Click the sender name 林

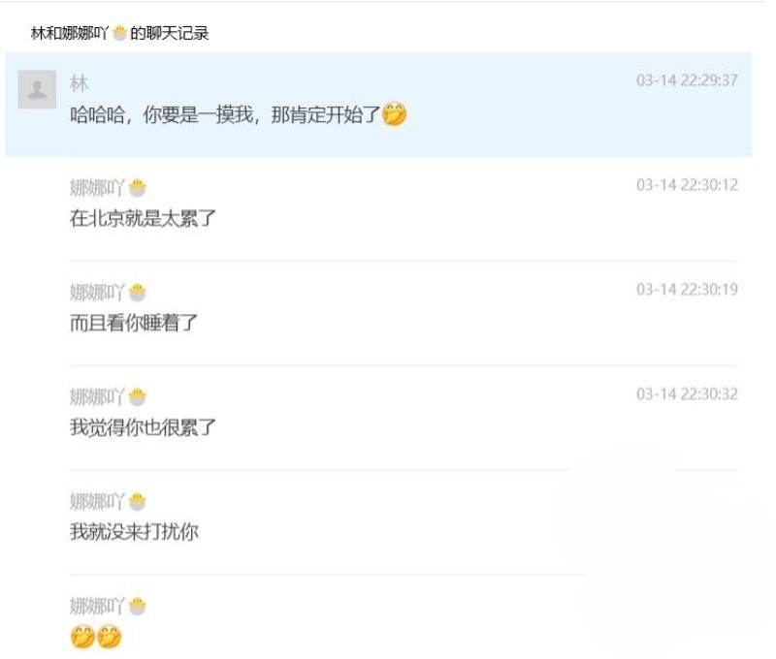[79, 83]
